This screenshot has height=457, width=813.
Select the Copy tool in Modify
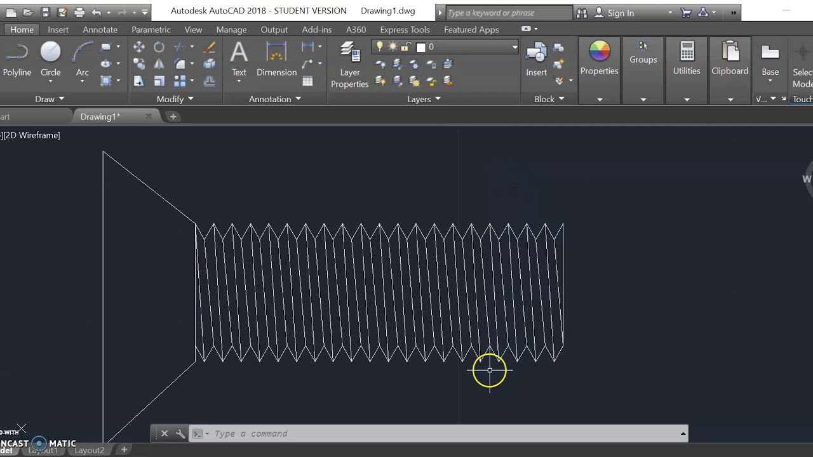point(139,63)
